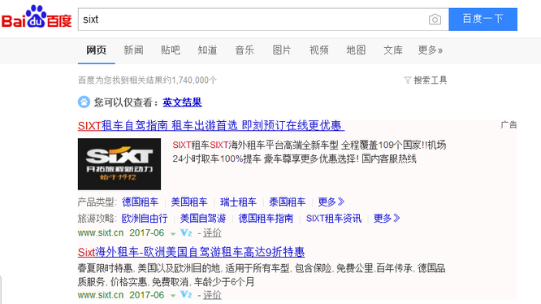Click first ad description about 109个国家

[309, 152]
